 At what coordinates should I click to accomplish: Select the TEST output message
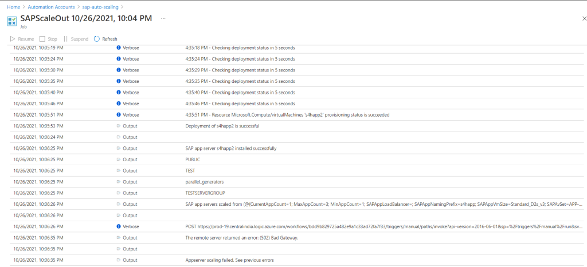pyautogui.click(x=190, y=170)
